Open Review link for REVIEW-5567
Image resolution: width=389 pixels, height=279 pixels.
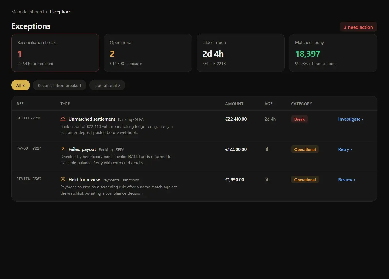(346, 180)
